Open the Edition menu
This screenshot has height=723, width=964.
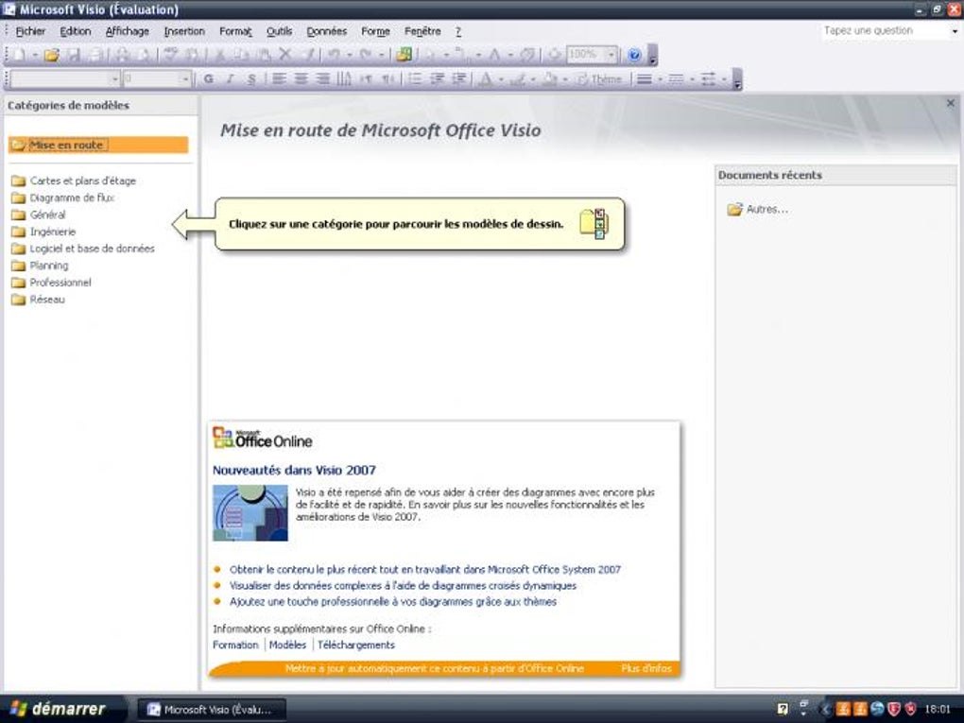click(75, 31)
